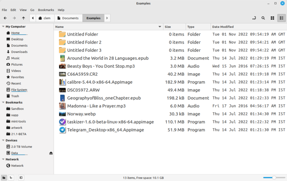Hide the sidebar using the status bar button
This screenshot has width=287, height=181.
[21, 178]
